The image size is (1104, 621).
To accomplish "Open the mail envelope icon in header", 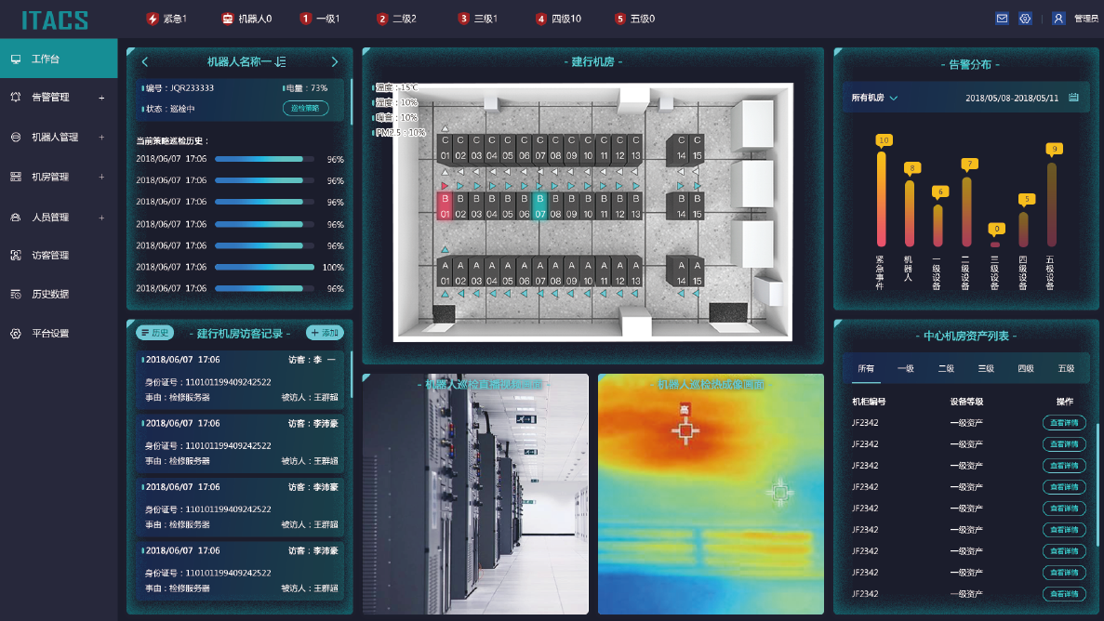I will coord(1002,19).
